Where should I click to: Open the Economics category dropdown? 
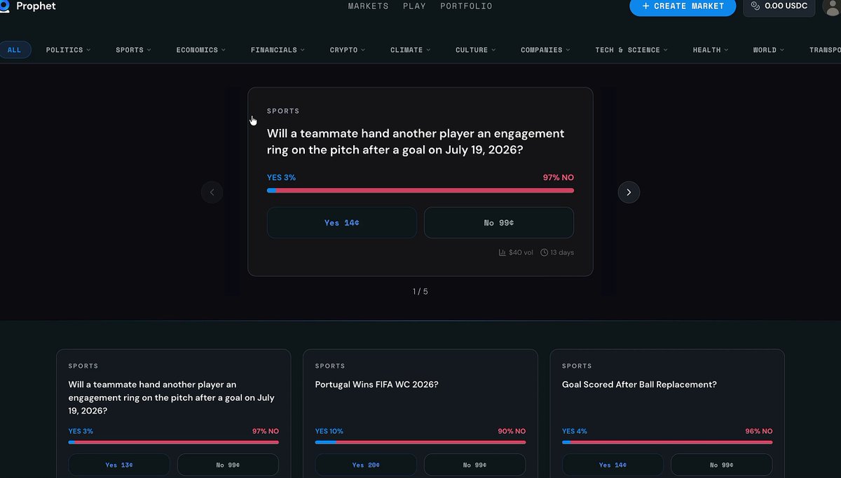tap(201, 50)
